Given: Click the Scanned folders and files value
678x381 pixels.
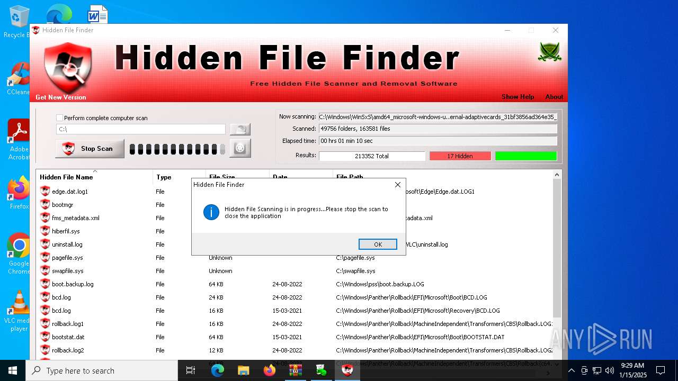Looking at the screenshot, I should coord(438,129).
